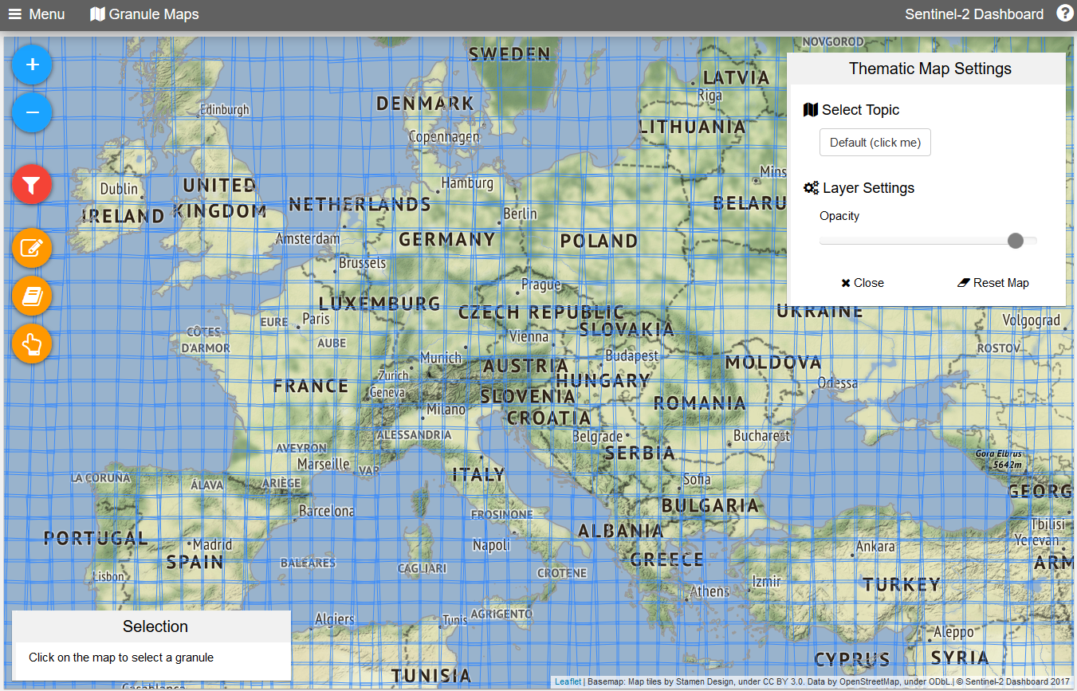Click the blue zoom out minus button
This screenshot has height=691, width=1077.
click(33, 113)
